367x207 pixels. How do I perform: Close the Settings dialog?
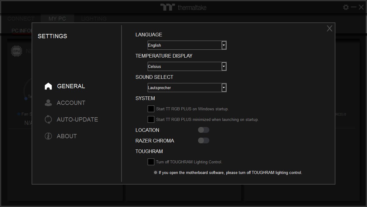(x=330, y=28)
